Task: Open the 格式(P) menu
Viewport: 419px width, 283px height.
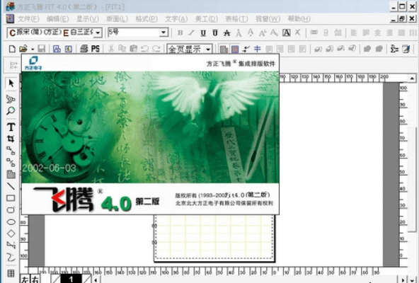Action: click(x=147, y=19)
